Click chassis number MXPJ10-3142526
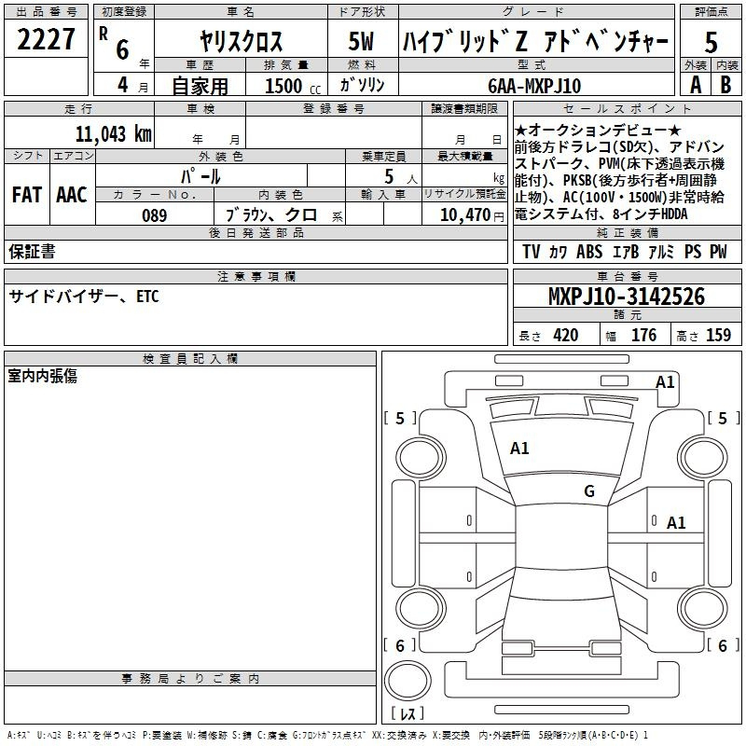Viewport: 746px width, 746px height. [627, 297]
